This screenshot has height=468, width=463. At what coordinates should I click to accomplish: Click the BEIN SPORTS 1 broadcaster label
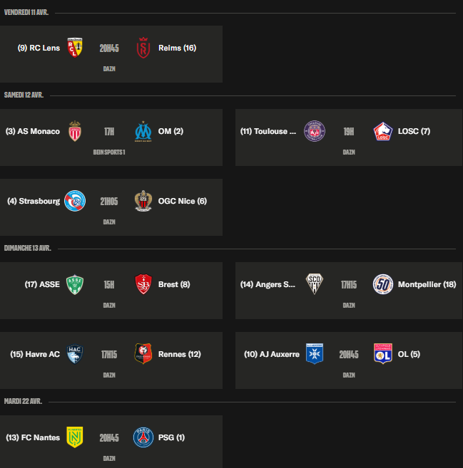click(x=109, y=152)
